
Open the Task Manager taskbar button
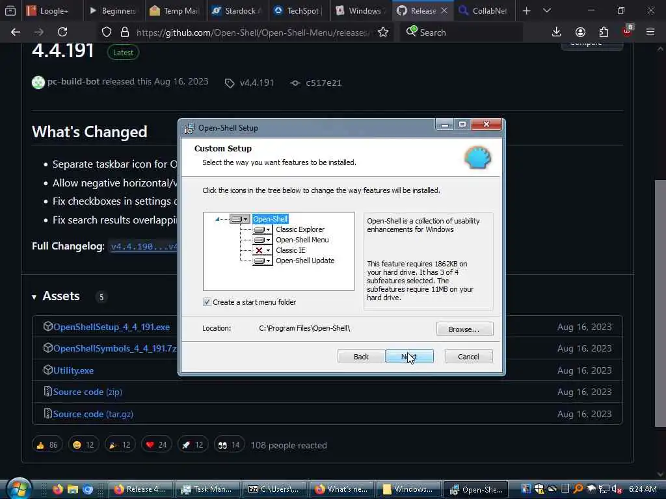pos(206,489)
